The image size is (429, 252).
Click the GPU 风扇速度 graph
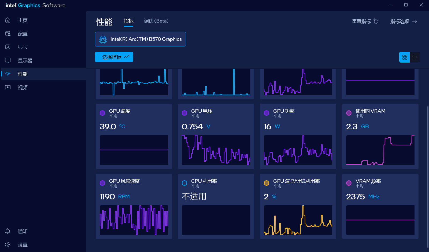pyautogui.click(x=134, y=220)
